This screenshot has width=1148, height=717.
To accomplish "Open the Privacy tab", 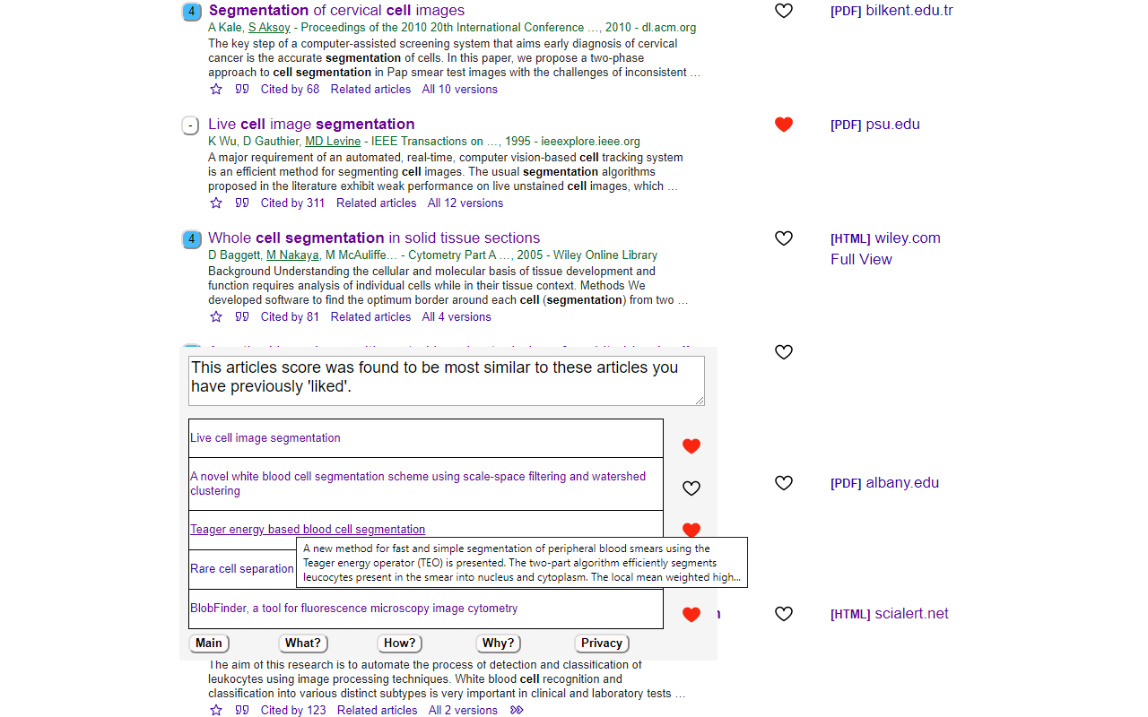I will coord(602,644).
